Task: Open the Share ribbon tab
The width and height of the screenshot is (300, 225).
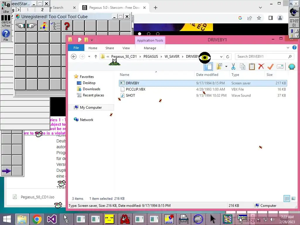Action: pos(110,48)
